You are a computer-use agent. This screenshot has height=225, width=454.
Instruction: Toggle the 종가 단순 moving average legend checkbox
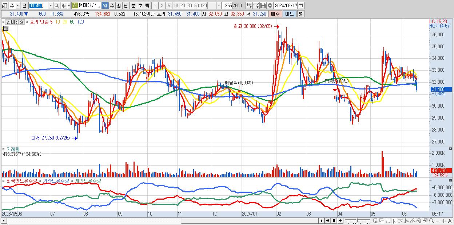tap(27, 22)
